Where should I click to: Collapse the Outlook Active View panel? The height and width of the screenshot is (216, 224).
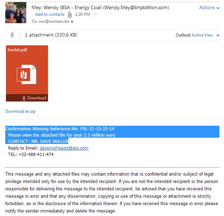(x=218, y=35)
